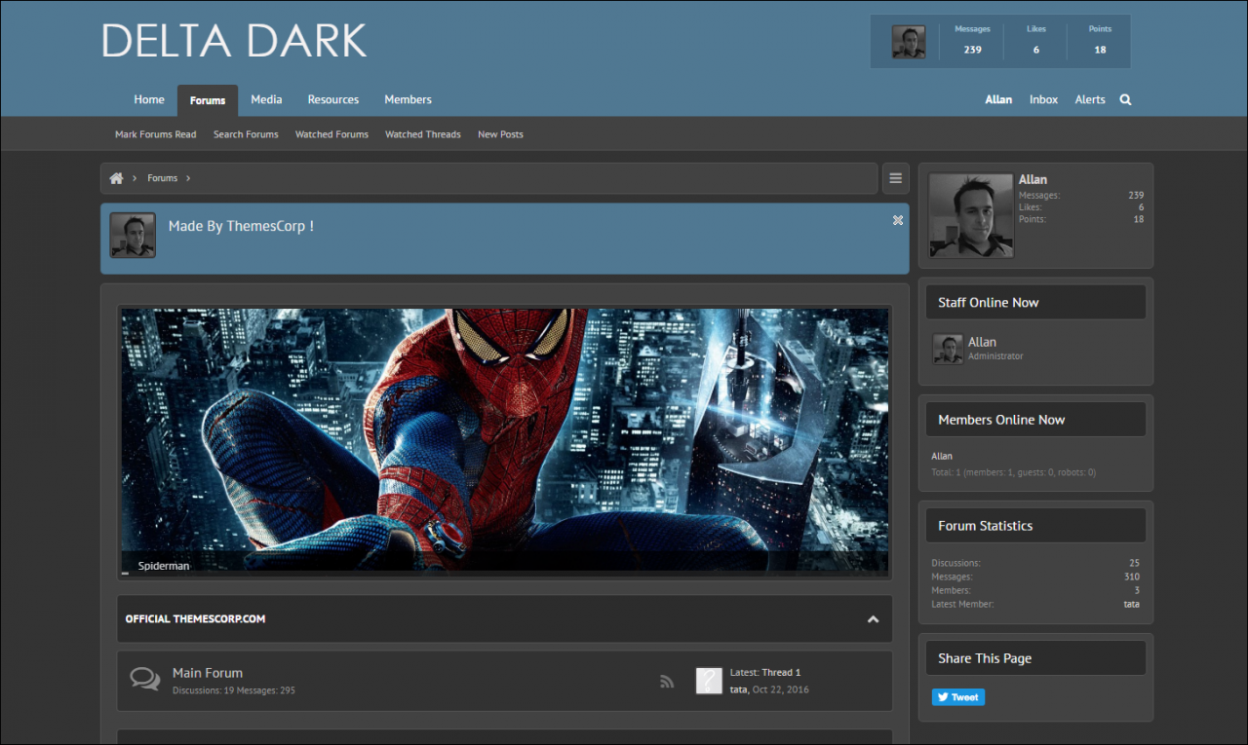Viewport: 1248px width, 745px height.
Task: Click the Points count 18 in header
Action: 1100,50
